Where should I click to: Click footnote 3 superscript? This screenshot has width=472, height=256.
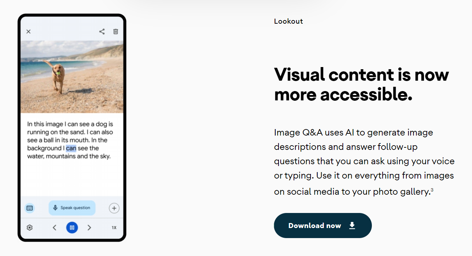(x=432, y=190)
